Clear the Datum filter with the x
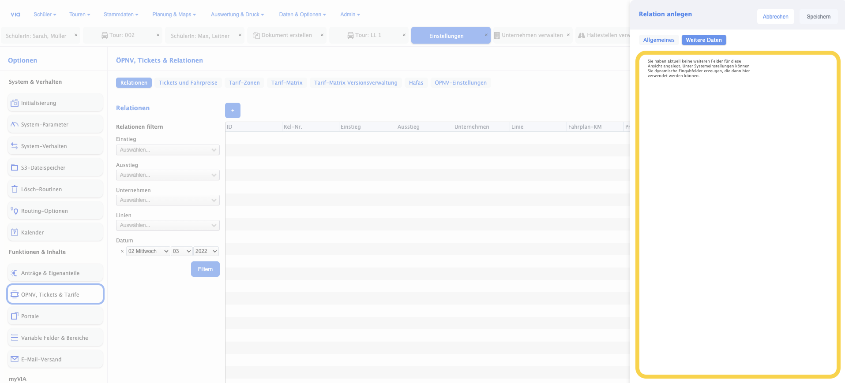This screenshot has height=383, width=845. (122, 251)
